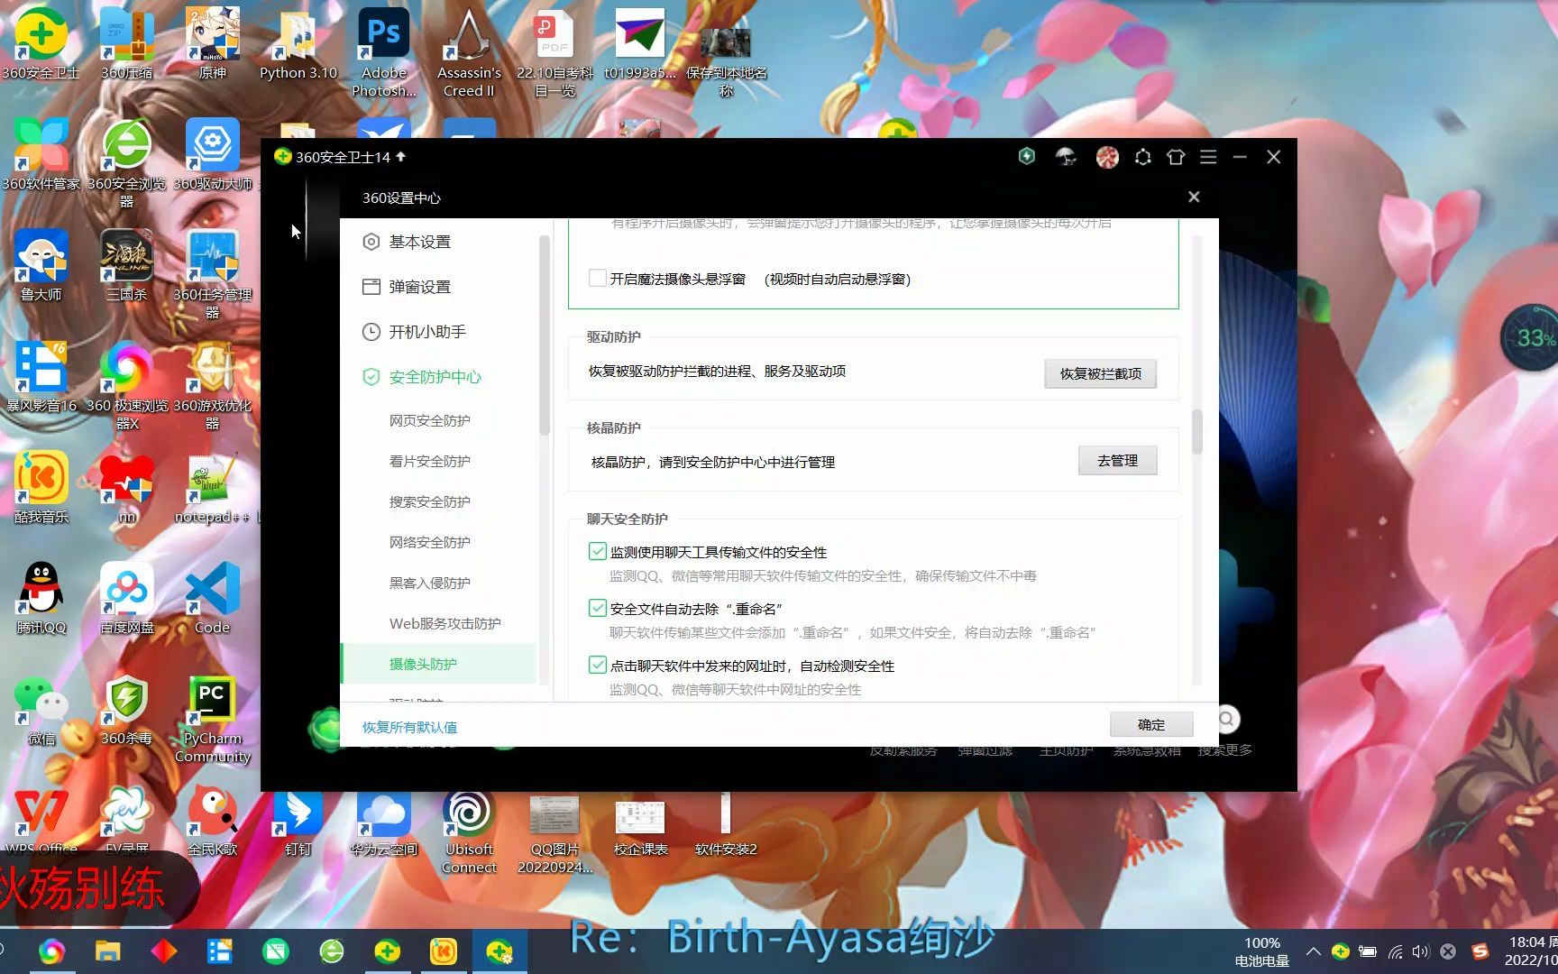This screenshot has width=1558, height=974.
Task: Click the Sogou input method tray icon
Action: click(x=1480, y=951)
